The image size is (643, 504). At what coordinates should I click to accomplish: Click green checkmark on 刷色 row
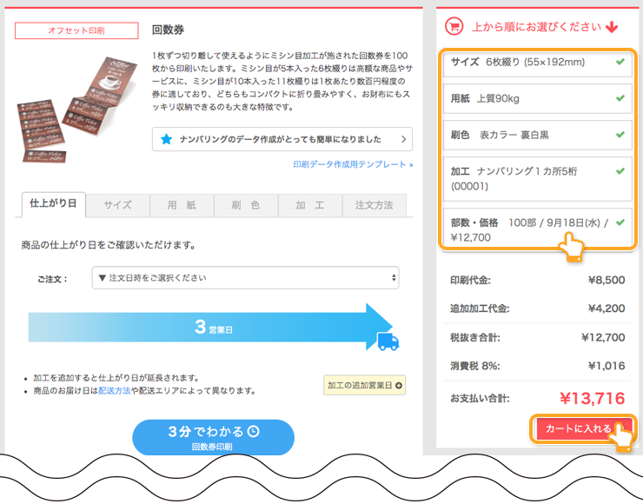click(620, 135)
